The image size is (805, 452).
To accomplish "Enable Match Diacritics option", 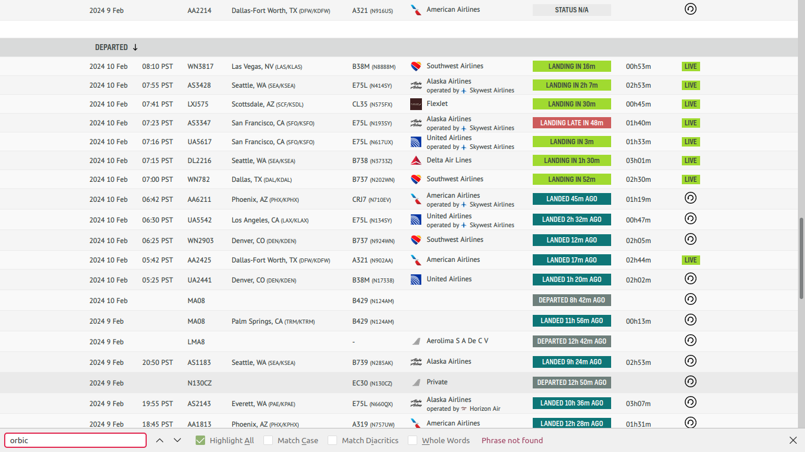I will [332, 440].
